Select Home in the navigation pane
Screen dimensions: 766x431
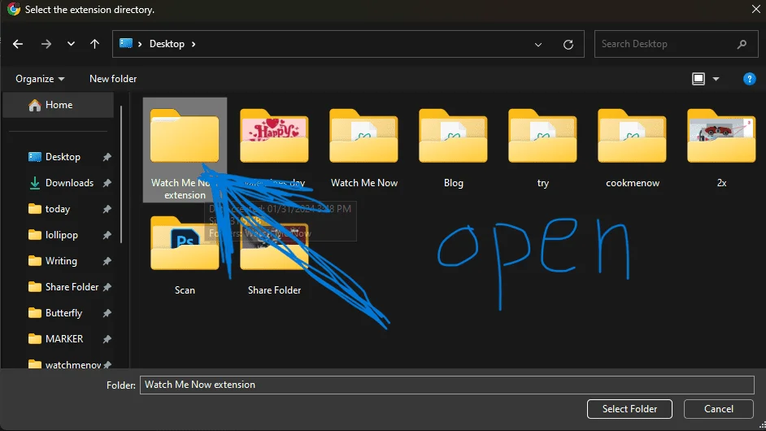tap(58, 105)
